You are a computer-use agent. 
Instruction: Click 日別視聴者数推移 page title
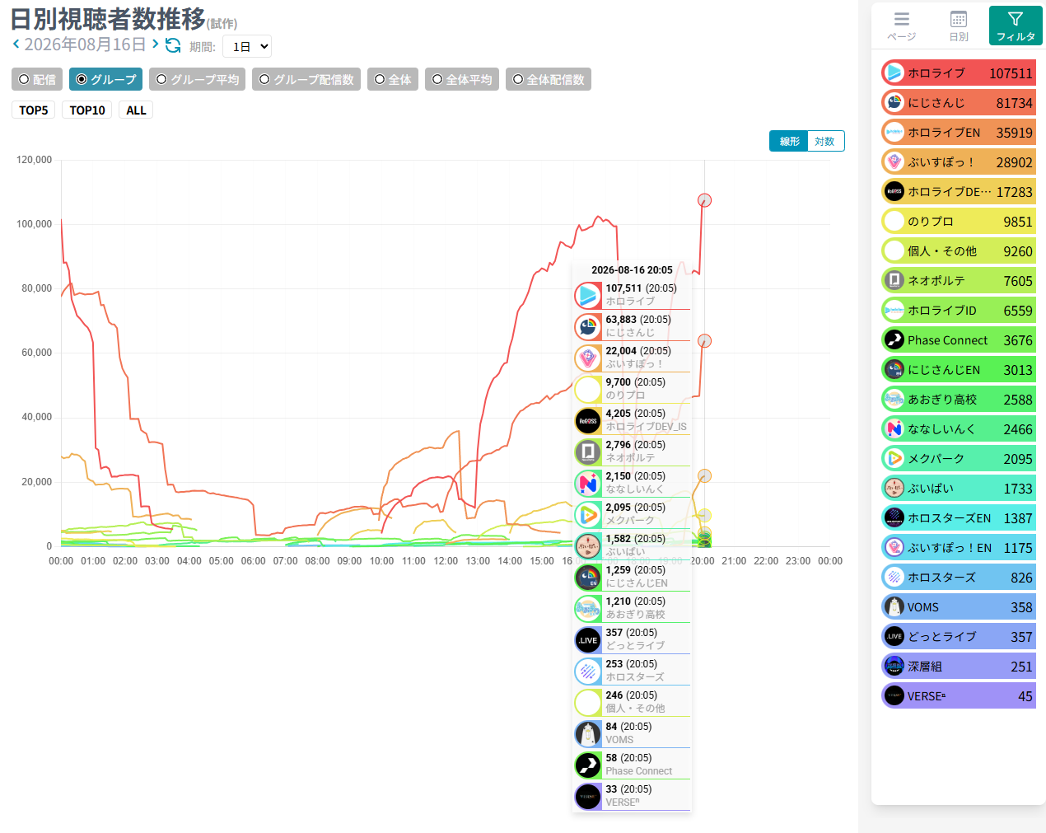pos(108,18)
